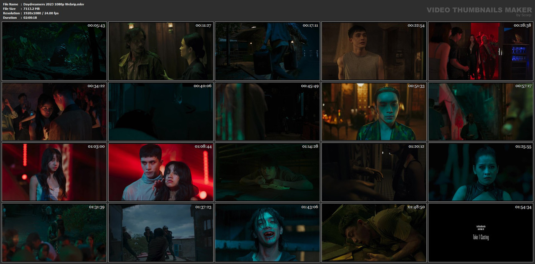Open the thumbnail stamped 00:05:43
This screenshot has height=264, width=535.
[54, 51]
